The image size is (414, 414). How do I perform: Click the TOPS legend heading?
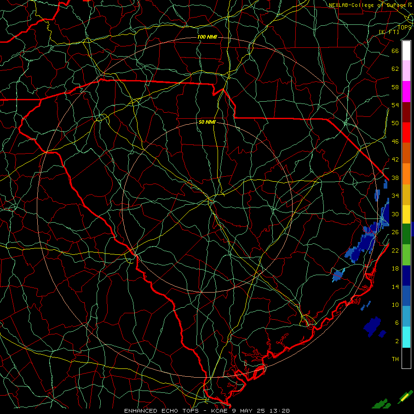pyautogui.click(x=404, y=27)
